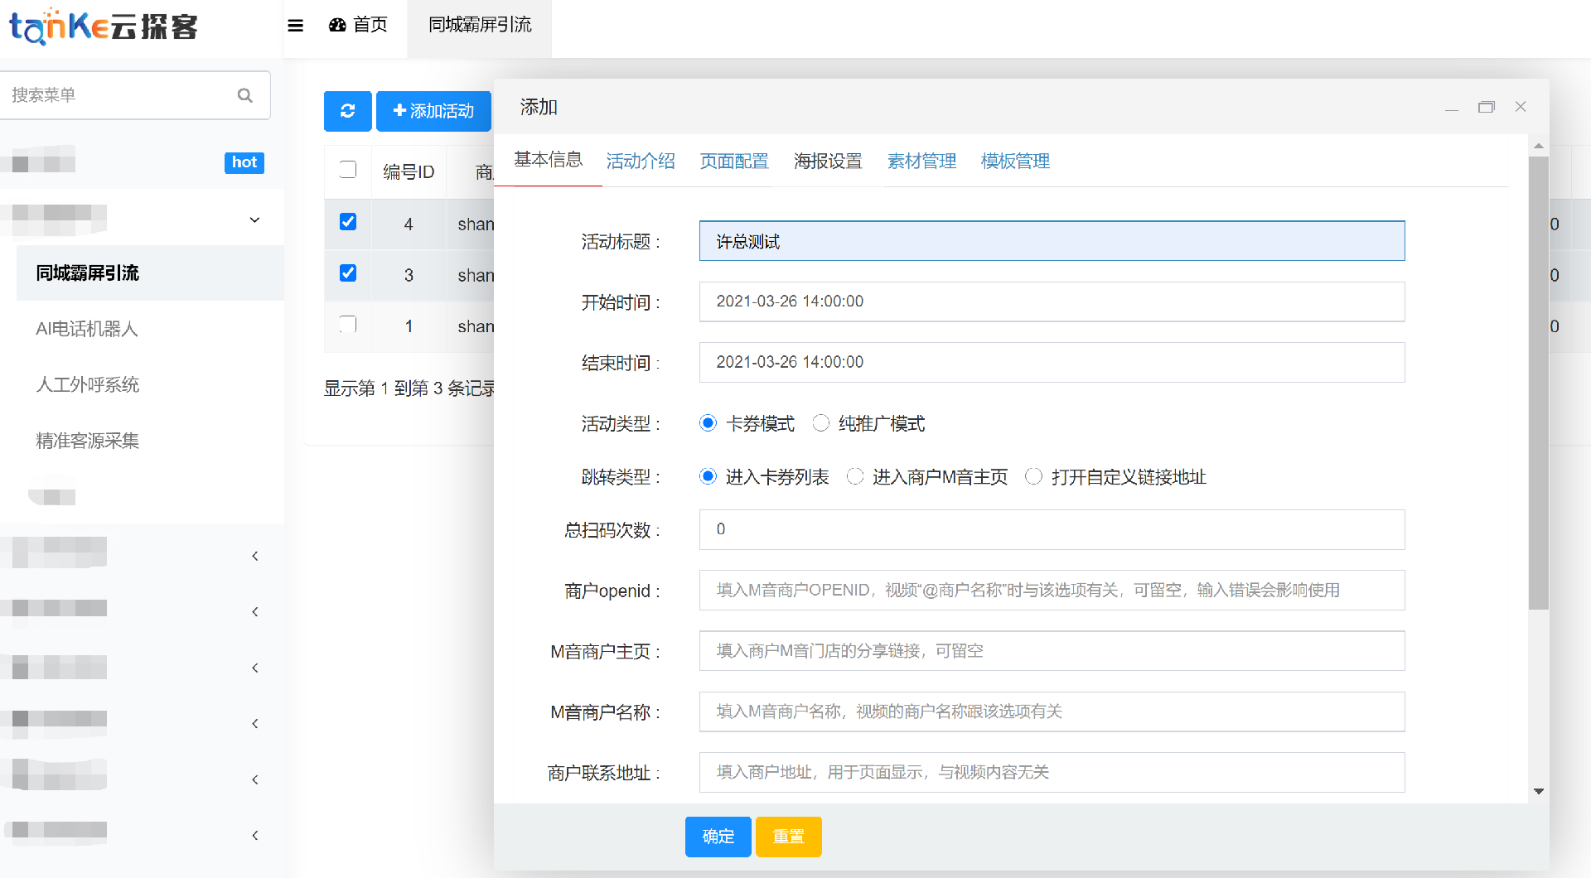The width and height of the screenshot is (1591, 878).
Task: Click the 显示第 1 到第 3 条记录 pagination text
Action: 409,388
